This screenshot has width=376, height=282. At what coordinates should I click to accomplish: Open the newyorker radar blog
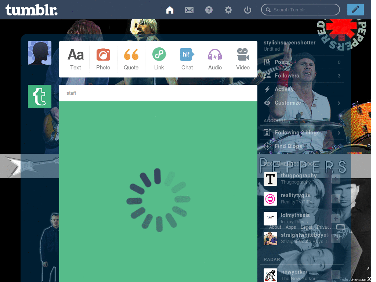click(x=294, y=272)
